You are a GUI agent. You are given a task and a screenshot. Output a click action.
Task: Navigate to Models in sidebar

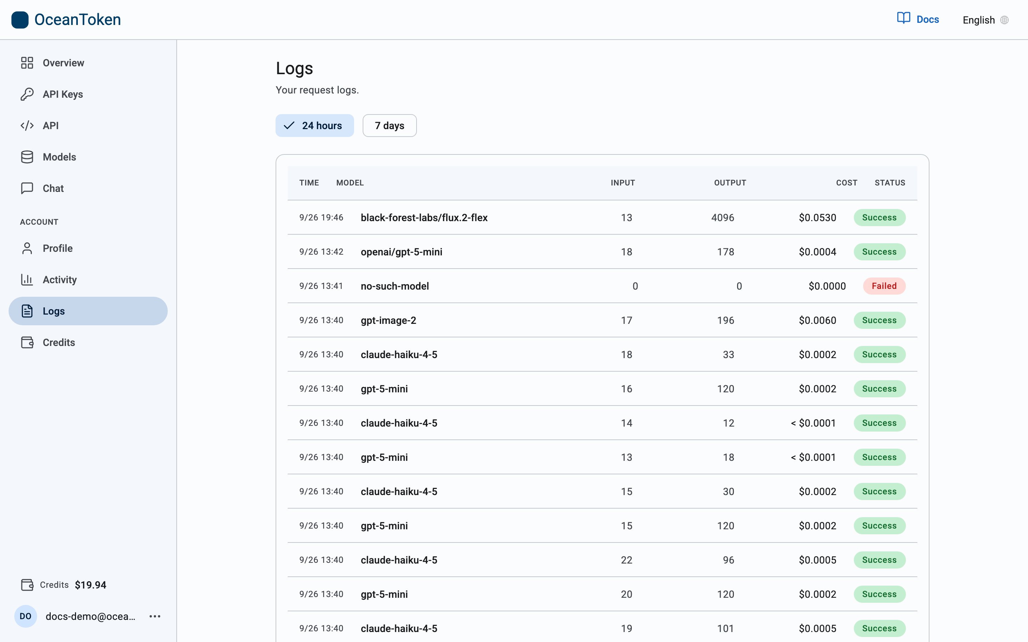click(89, 157)
